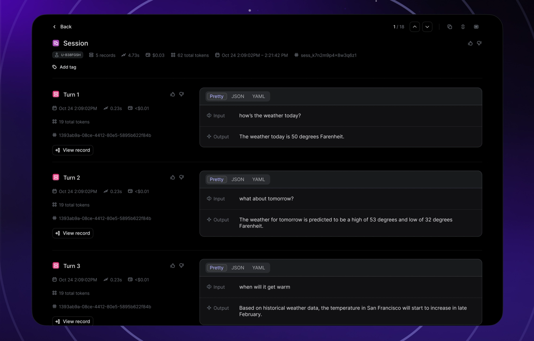The height and width of the screenshot is (341, 534).
Task: Switch Turn 3 view to YAML
Action: pyautogui.click(x=258, y=268)
